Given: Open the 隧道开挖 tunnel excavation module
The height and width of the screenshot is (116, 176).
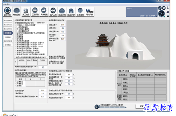Looking at the screenshot, I should click(x=62, y=12).
